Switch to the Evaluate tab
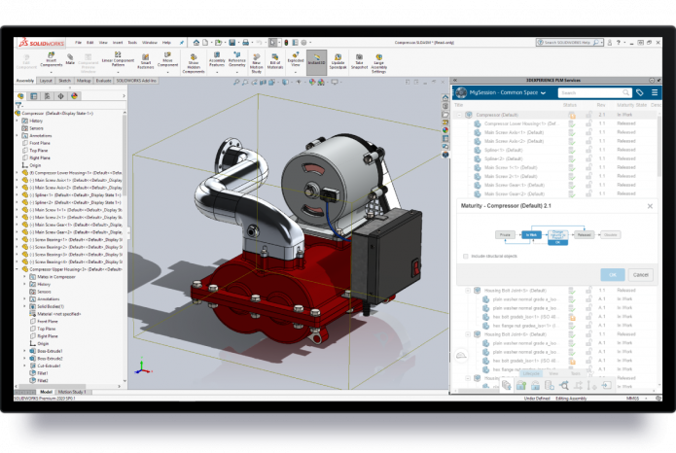The width and height of the screenshot is (676, 453). [x=103, y=81]
